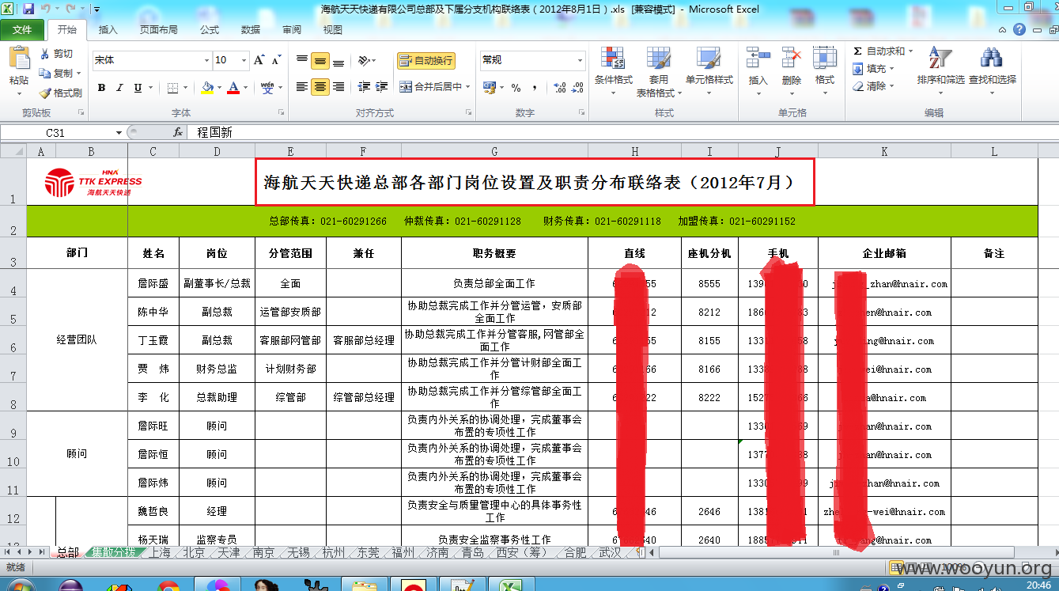Viewport: 1059px width, 591px height.
Task: Open the Clear (清除) dropdown
Action: tap(874, 86)
